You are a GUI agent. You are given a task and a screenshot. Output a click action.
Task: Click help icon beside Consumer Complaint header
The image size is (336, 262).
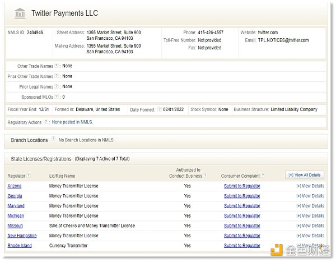(x=263, y=176)
